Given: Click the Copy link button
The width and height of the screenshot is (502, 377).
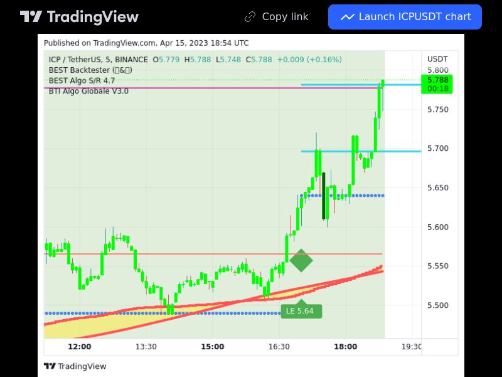Looking at the screenshot, I should (277, 17).
